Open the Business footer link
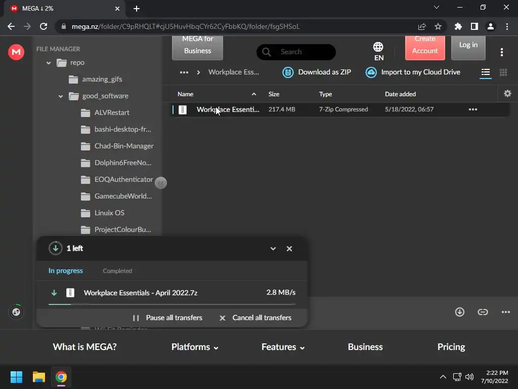The width and height of the screenshot is (518, 389). tap(365, 346)
